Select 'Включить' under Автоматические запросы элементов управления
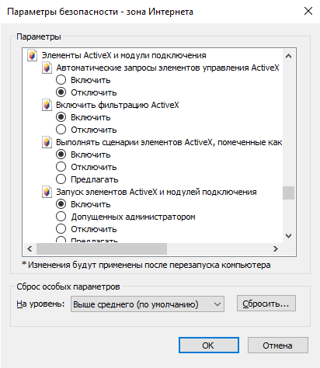 pyautogui.click(x=61, y=80)
